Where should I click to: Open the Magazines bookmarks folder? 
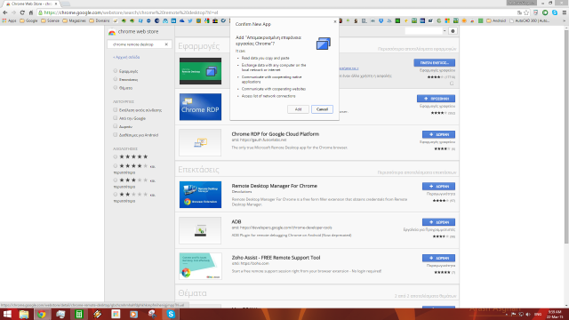pyautogui.click(x=75, y=20)
